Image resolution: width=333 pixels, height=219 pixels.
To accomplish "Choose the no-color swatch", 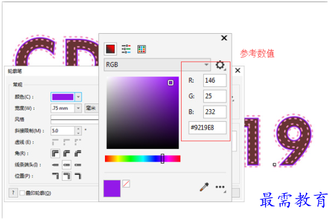I will [126, 184].
